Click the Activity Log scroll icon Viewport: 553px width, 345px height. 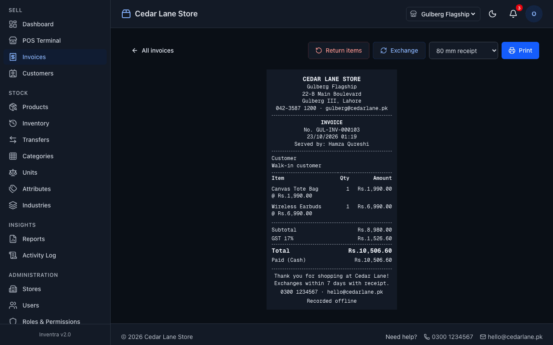click(13, 255)
